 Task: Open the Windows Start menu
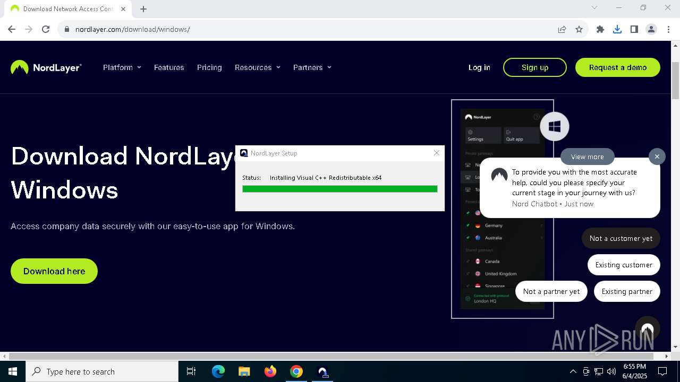(x=13, y=371)
